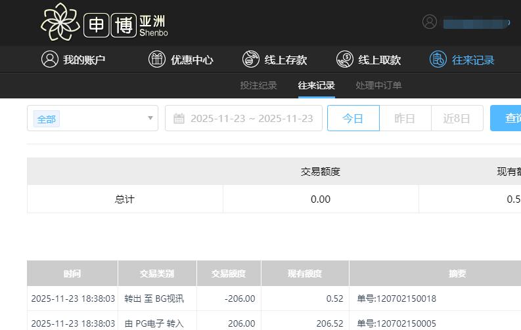Select the 今日 date filter
The width and height of the screenshot is (521, 330).
(x=353, y=118)
